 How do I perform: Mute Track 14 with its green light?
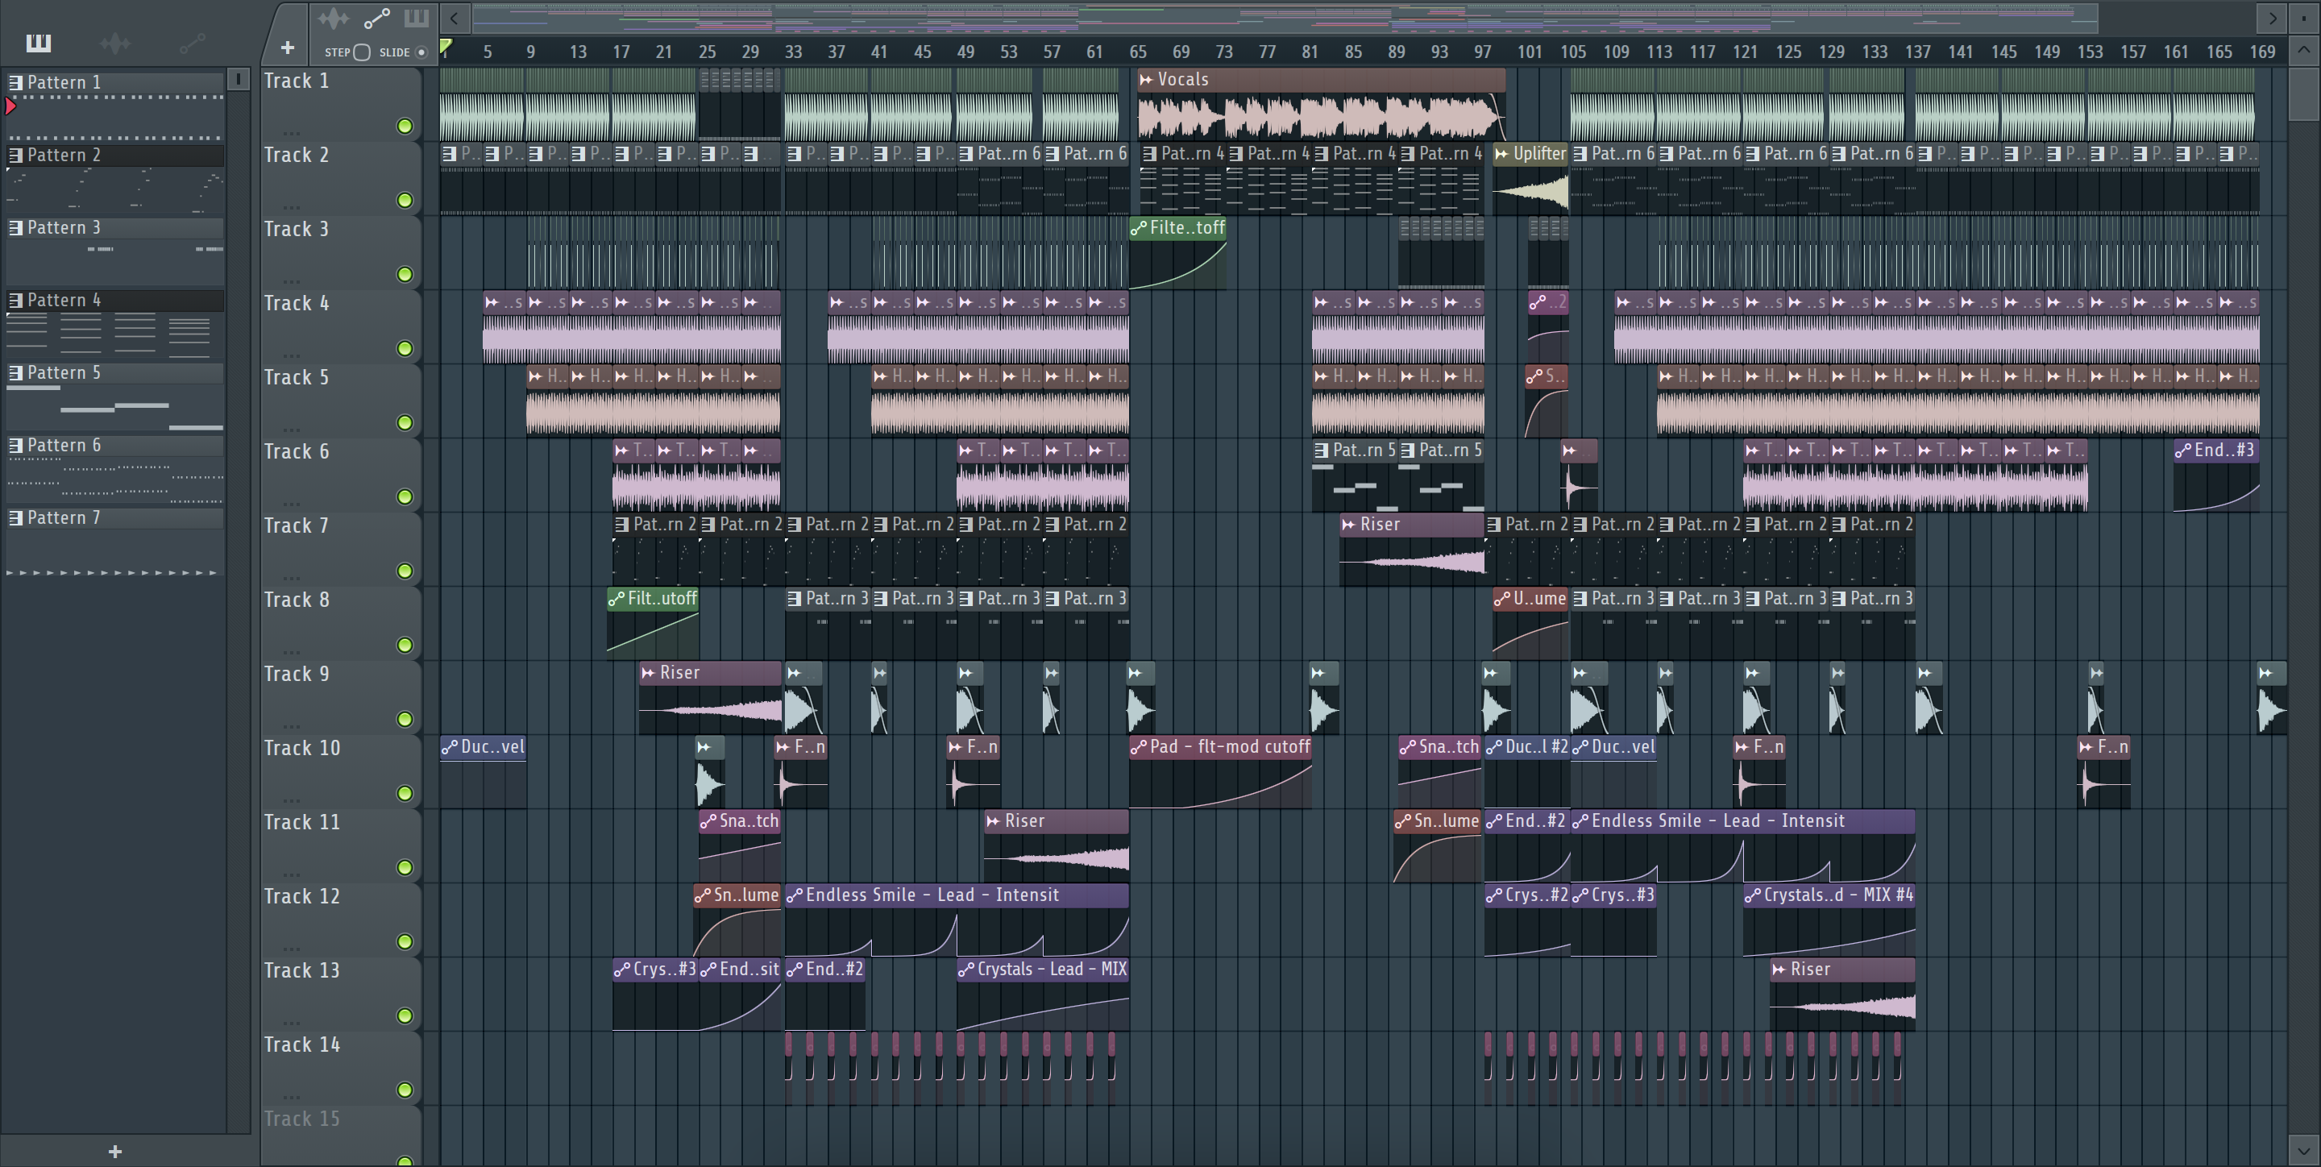[405, 1090]
